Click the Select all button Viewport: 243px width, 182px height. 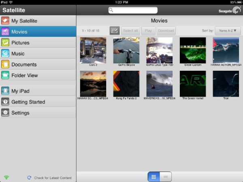click(x=130, y=31)
